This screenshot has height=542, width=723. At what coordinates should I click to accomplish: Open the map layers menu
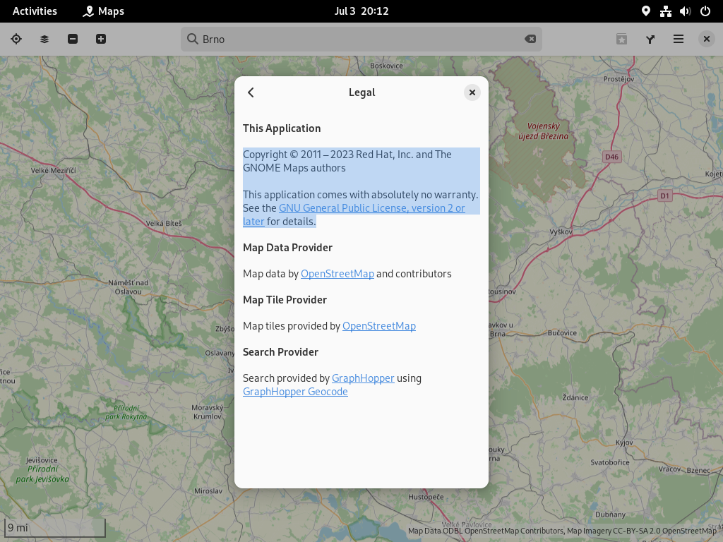[x=44, y=40]
